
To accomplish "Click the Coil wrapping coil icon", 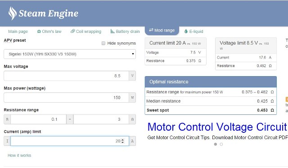I will (x=73, y=31).
